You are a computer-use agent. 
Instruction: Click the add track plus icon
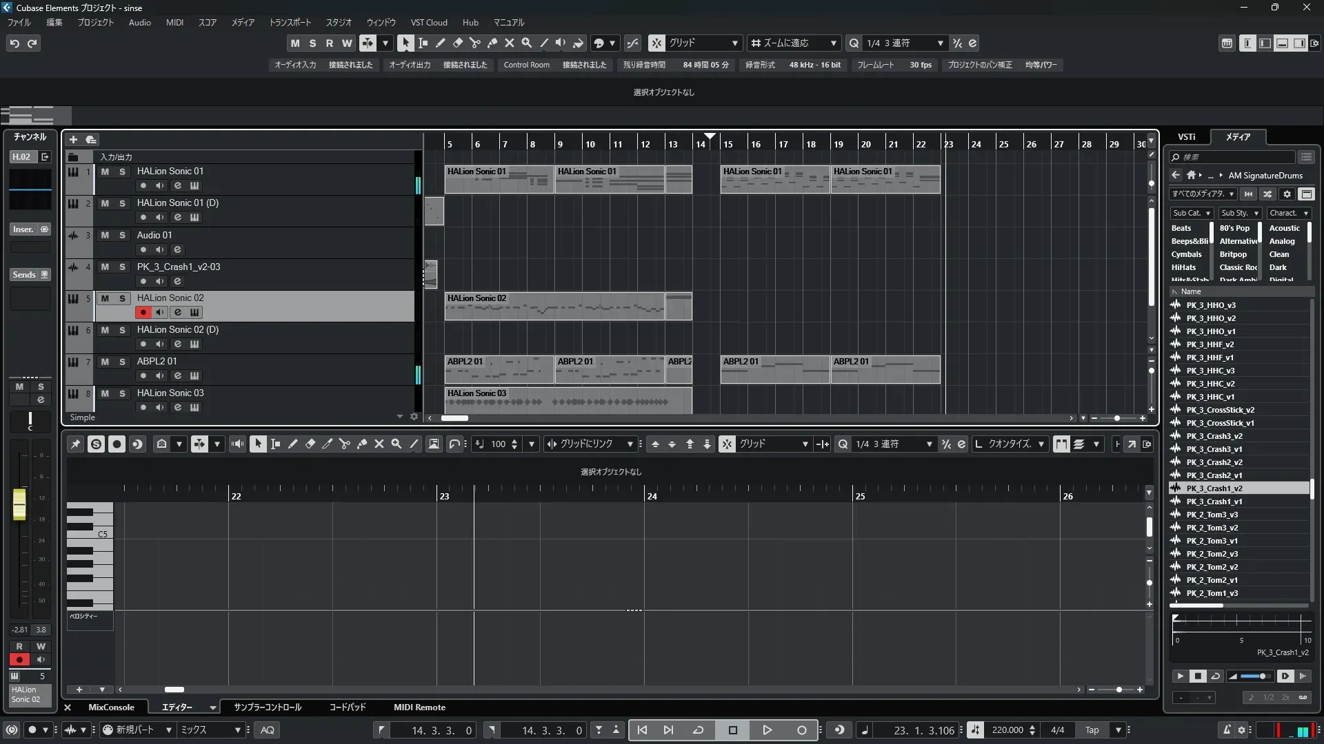coord(73,140)
